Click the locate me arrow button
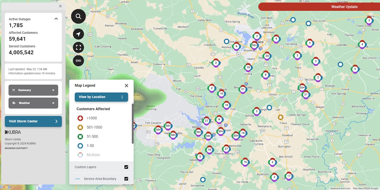Image resolution: width=380 pixels, height=190 pixels. click(x=78, y=34)
